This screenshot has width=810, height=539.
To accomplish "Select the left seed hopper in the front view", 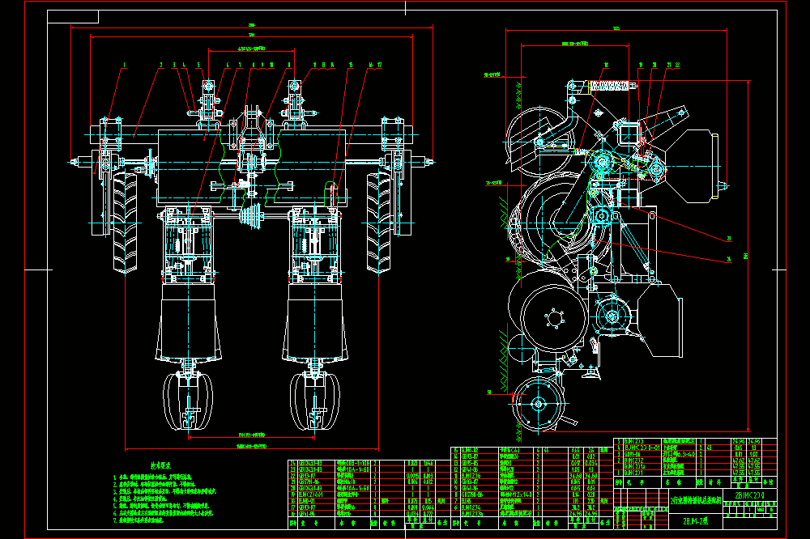I will tap(189, 321).
